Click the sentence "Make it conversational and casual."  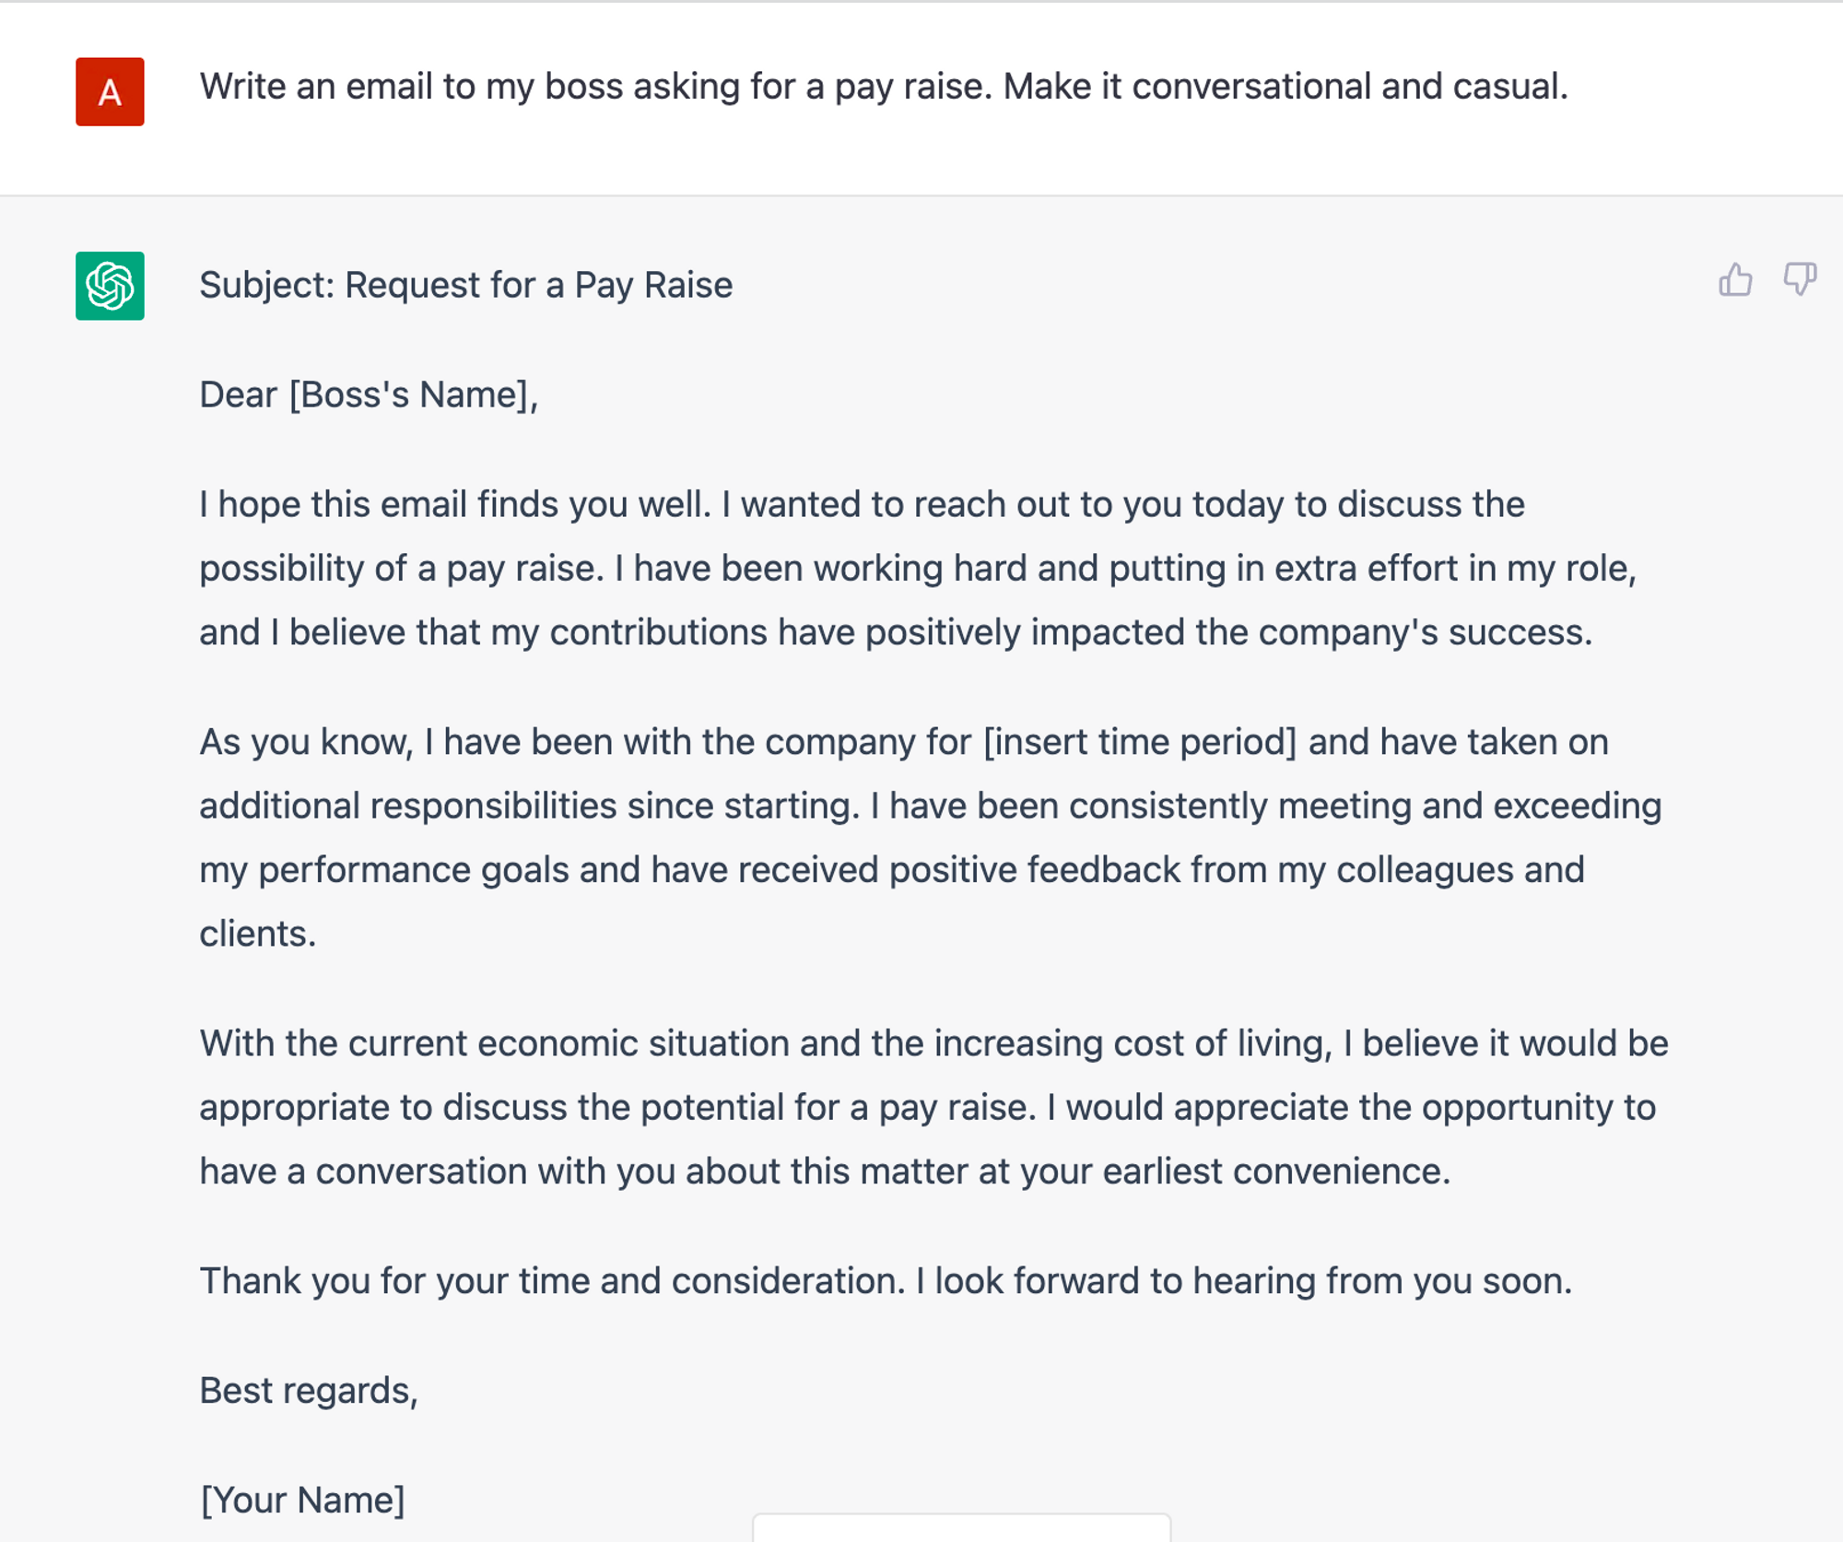[1285, 87]
